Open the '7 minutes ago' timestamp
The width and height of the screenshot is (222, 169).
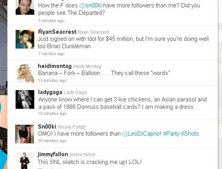click(51, 54)
